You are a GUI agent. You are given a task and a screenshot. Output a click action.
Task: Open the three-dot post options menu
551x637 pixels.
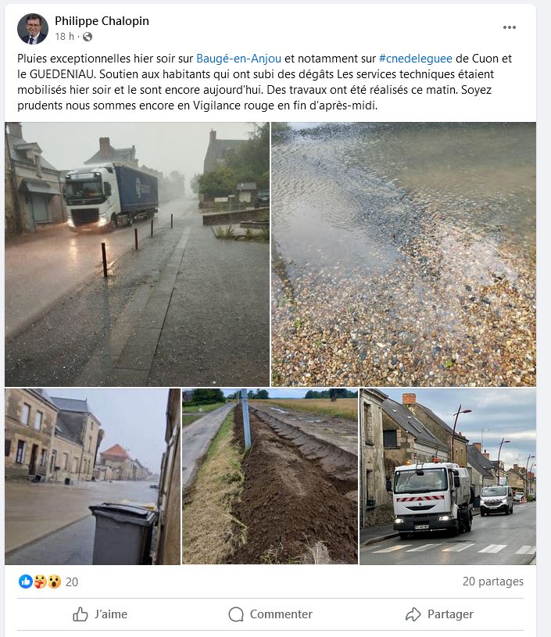click(509, 27)
